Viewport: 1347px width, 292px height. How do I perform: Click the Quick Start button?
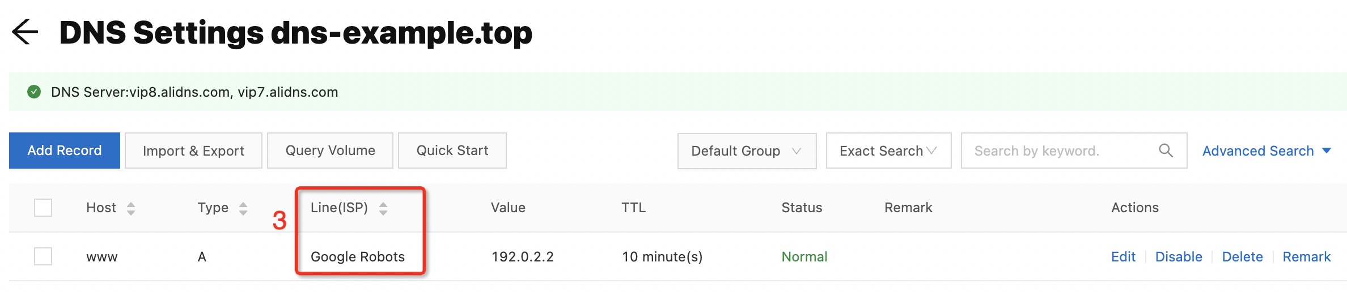tap(452, 151)
